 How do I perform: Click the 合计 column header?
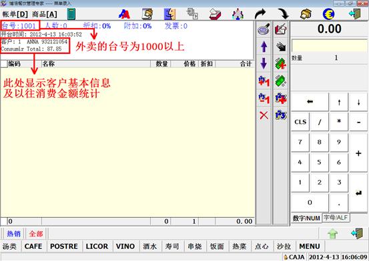click(x=235, y=64)
